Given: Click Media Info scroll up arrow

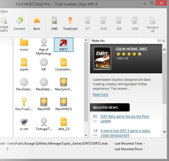Looking at the screenshot, I should pos(164,50).
